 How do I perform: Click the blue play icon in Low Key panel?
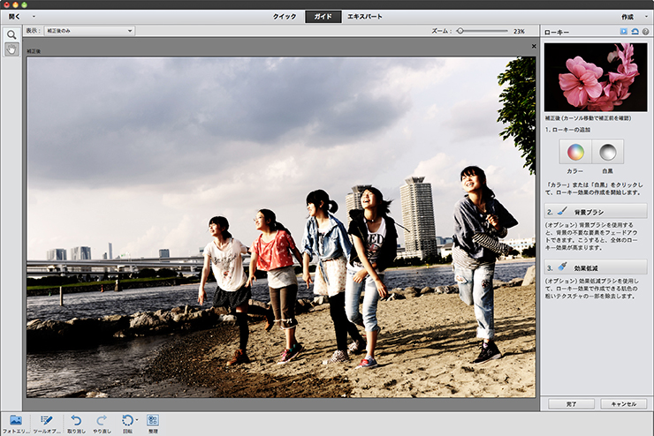coord(624,31)
